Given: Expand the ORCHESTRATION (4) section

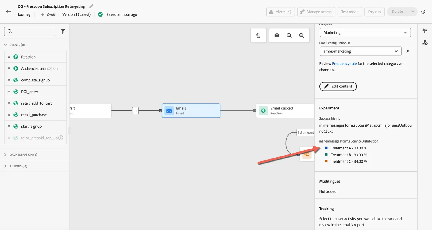Looking at the screenshot, I should click(5, 154).
